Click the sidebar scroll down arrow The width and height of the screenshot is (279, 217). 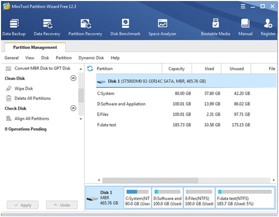[x=81, y=119]
